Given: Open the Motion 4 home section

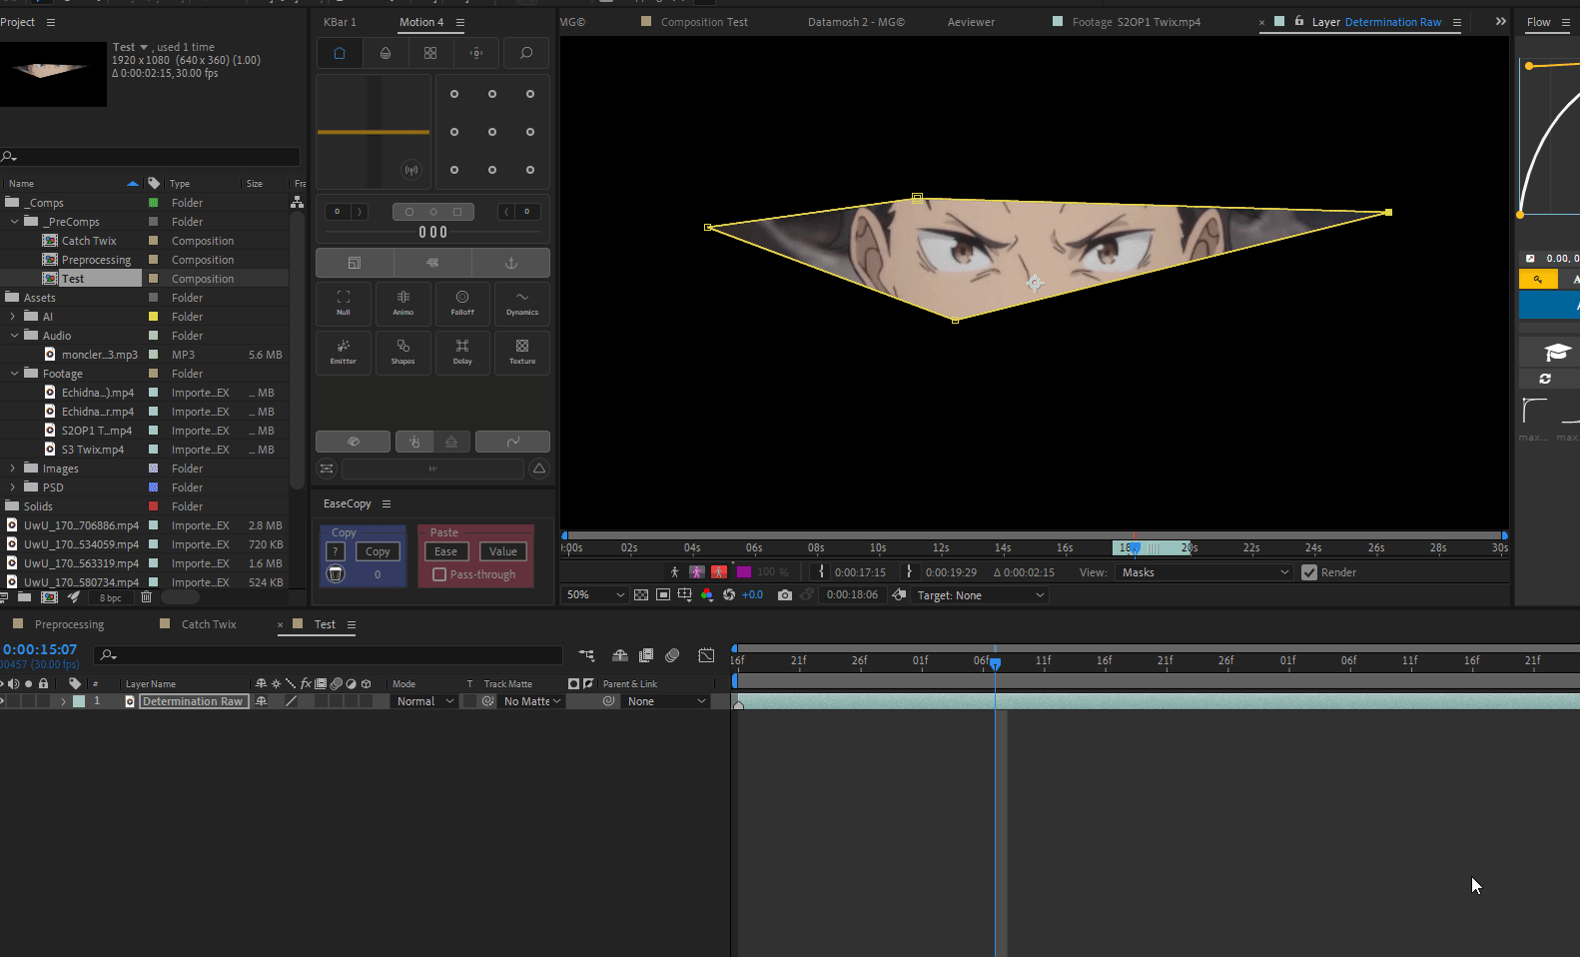Looking at the screenshot, I should click(x=340, y=53).
